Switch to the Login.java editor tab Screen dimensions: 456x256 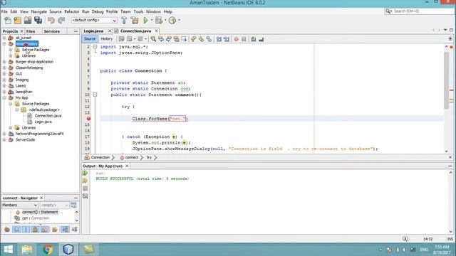coord(93,31)
